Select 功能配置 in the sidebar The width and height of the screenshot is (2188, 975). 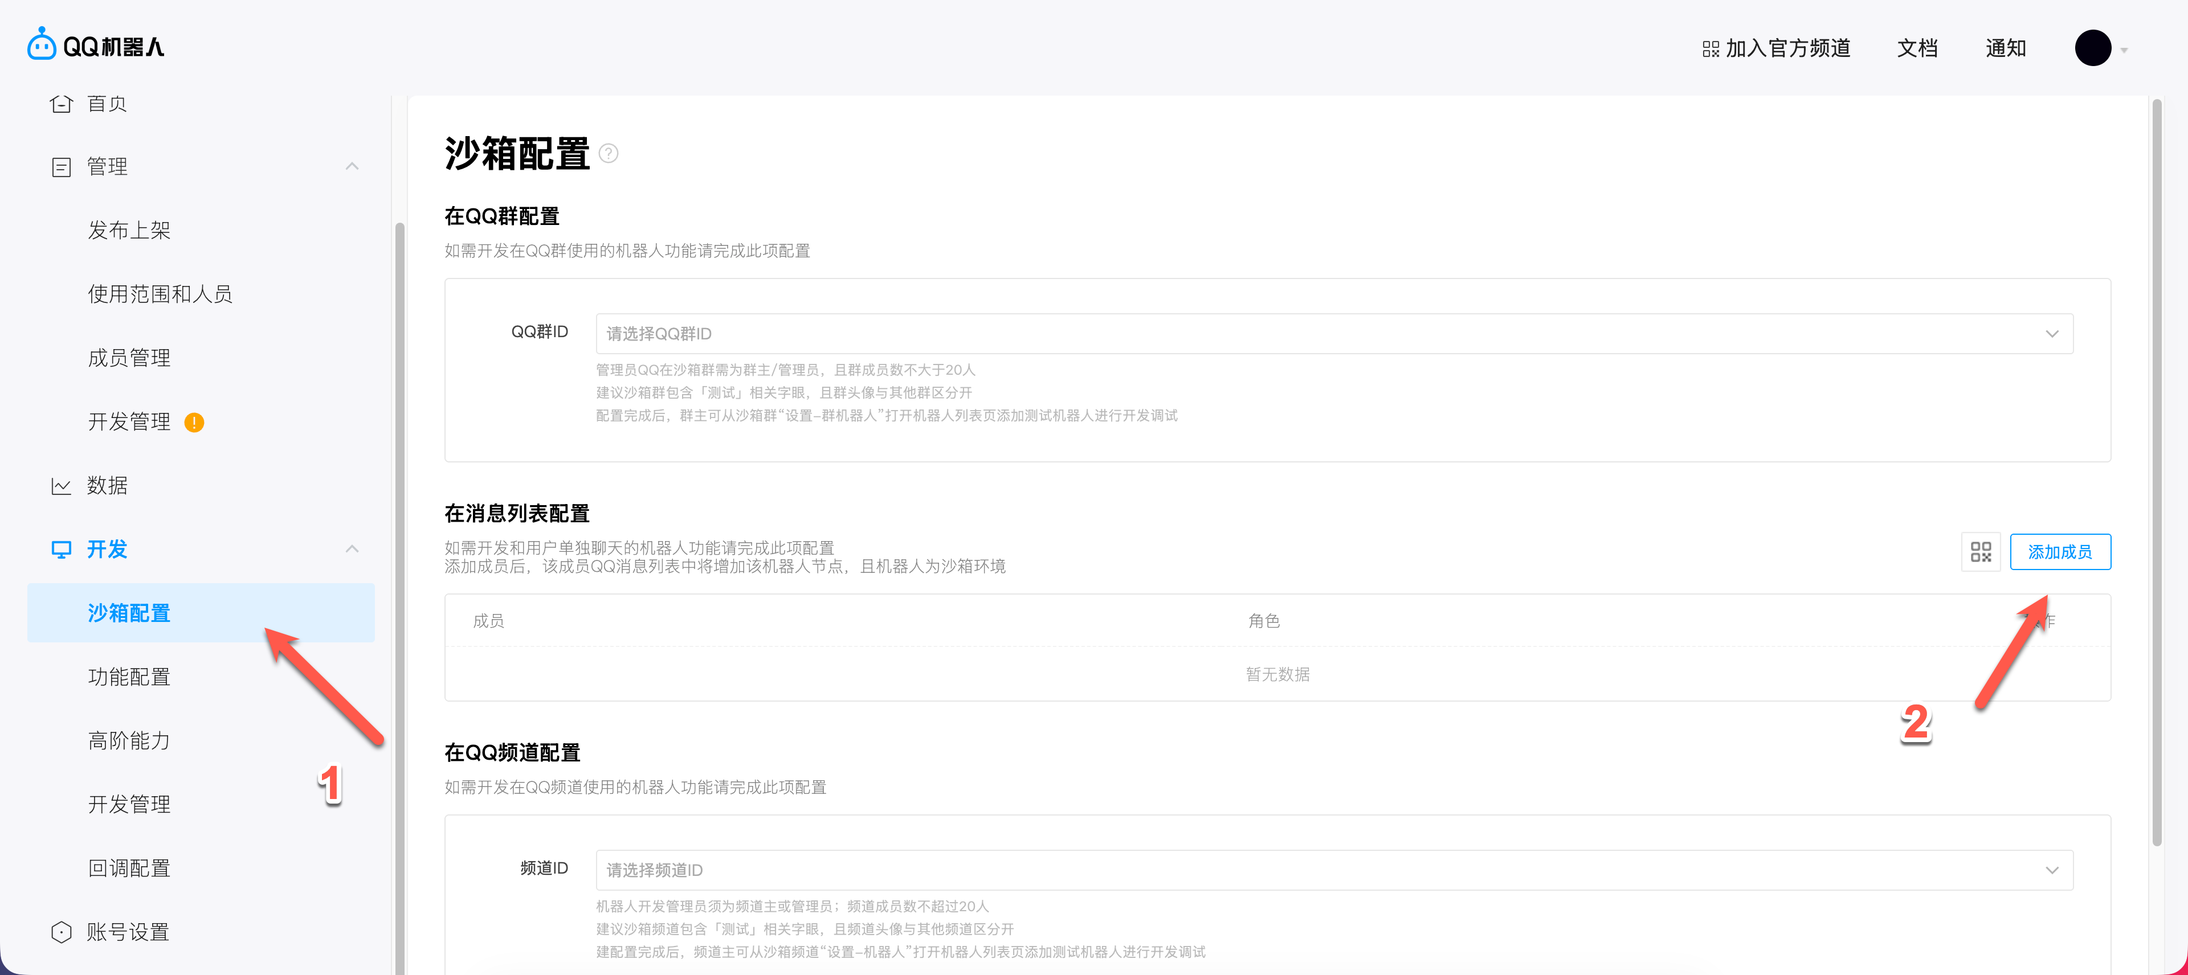pyautogui.click(x=129, y=677)
